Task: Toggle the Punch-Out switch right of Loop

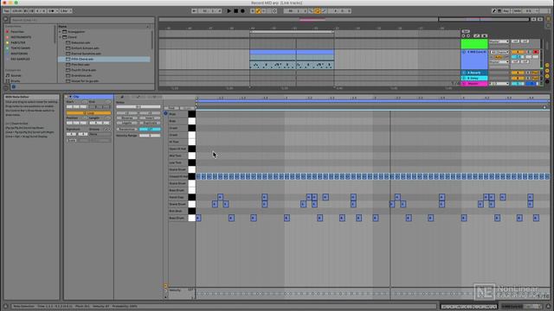Action: point(324,11)
